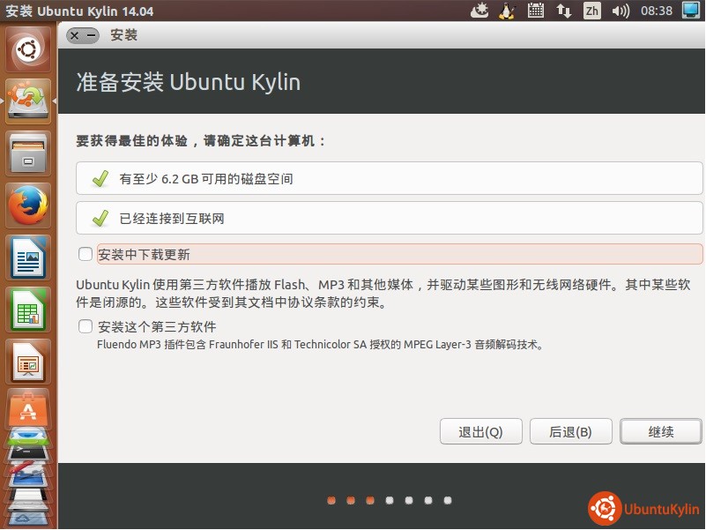This screenshot has height=530, width=706.
Task: Open LibreOffice Writer from the launcher
Action: [29, 258]
